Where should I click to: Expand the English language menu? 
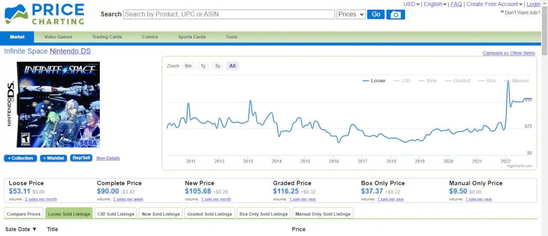coord(435,4)
